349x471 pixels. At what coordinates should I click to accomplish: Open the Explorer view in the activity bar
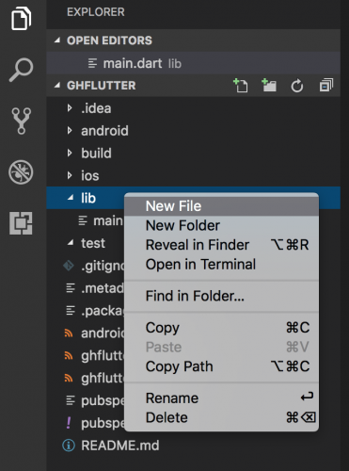(x=22, y=19)
